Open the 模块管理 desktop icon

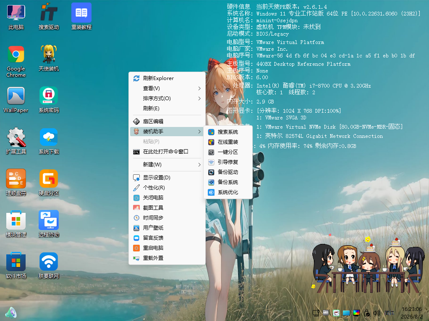[x=16, y=224]
